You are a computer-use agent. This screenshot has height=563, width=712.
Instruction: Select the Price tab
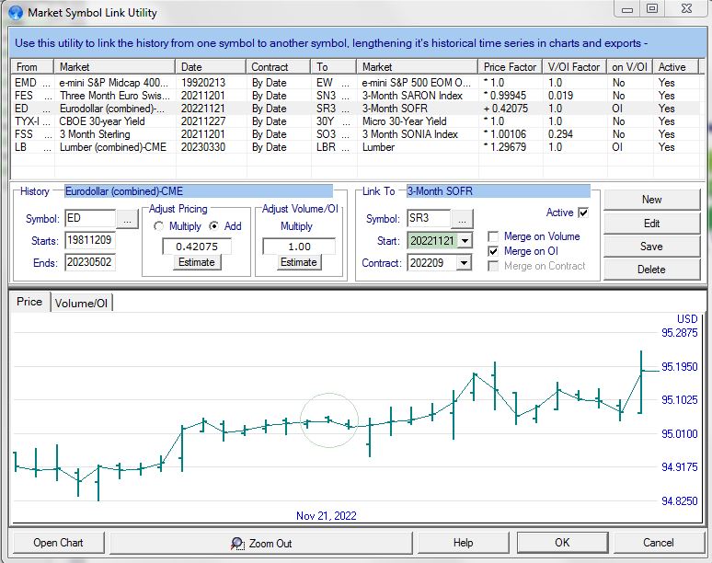[29, 302]
